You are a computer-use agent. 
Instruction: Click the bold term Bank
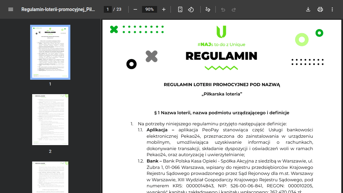(152, 161)
